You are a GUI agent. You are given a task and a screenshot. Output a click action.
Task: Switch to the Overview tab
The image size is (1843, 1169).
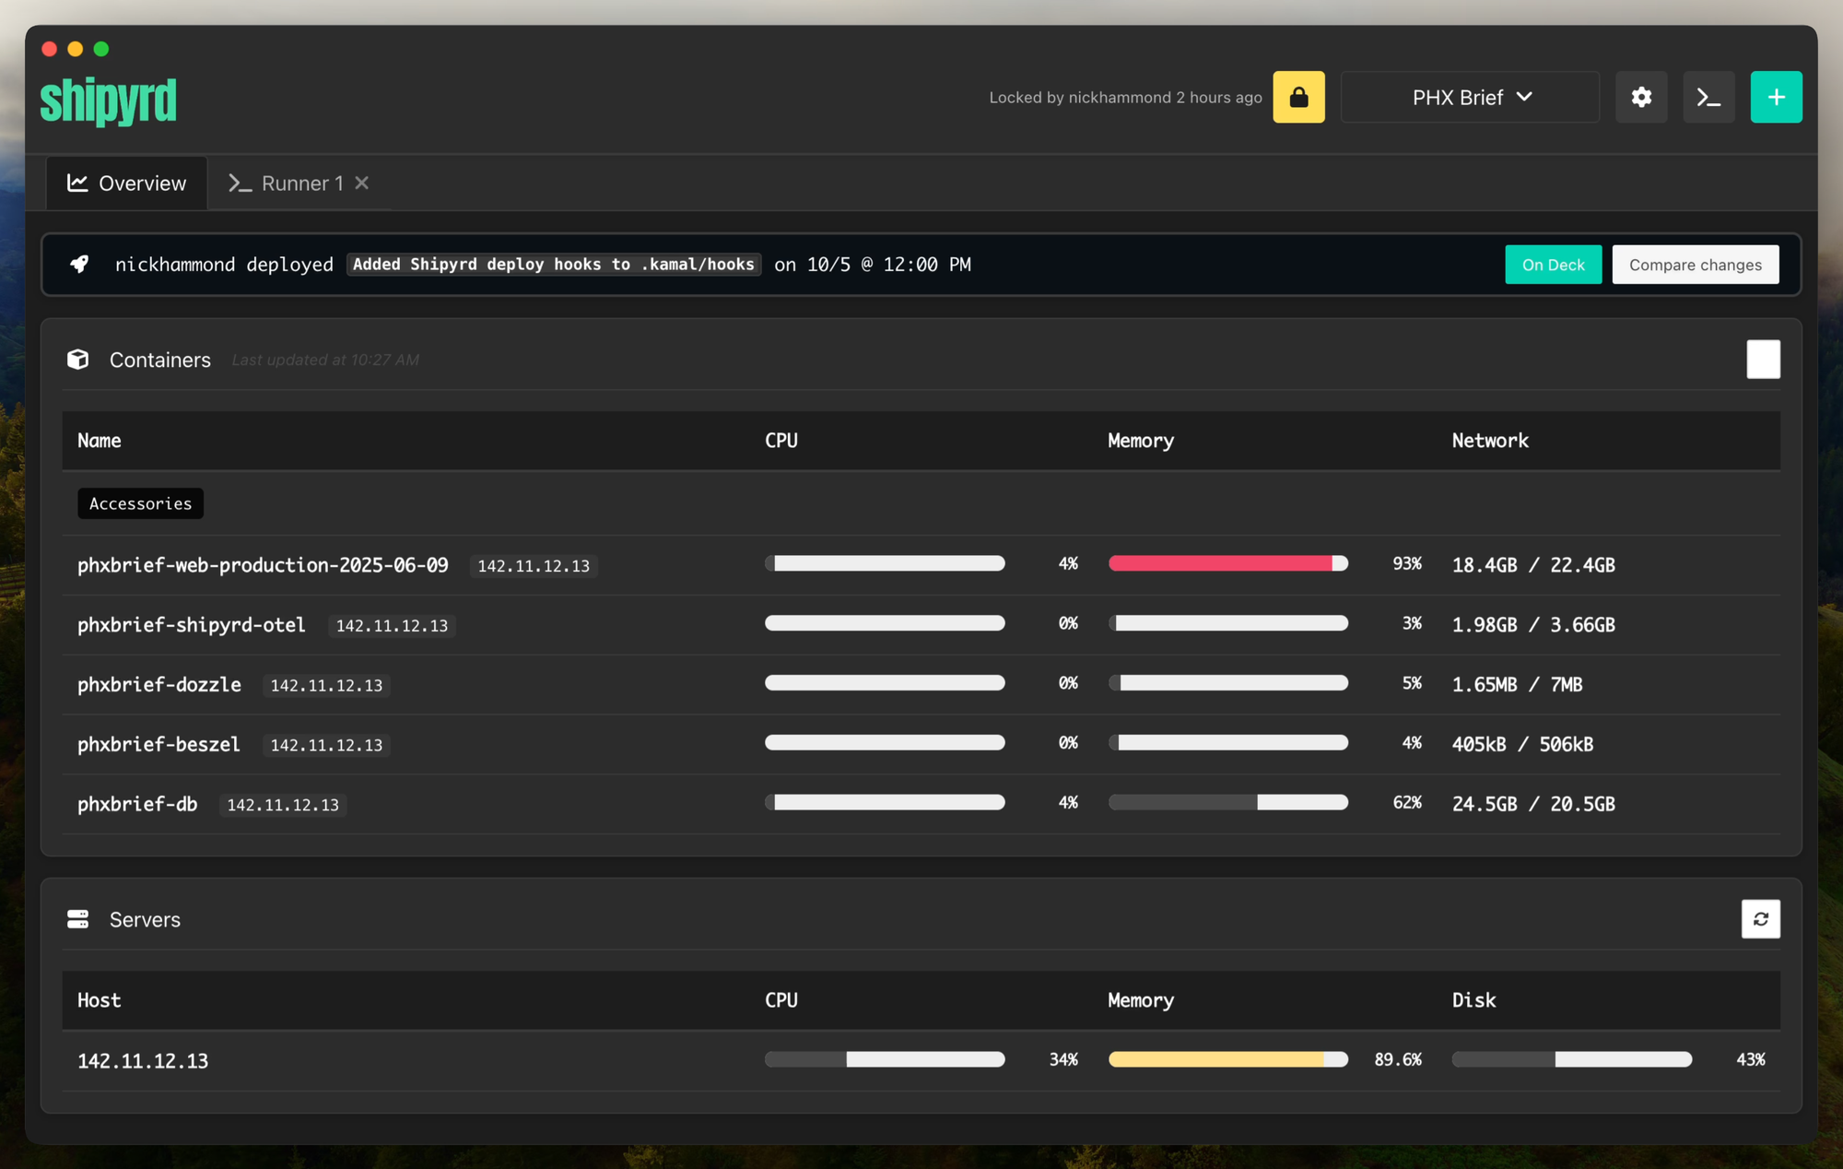127,183
